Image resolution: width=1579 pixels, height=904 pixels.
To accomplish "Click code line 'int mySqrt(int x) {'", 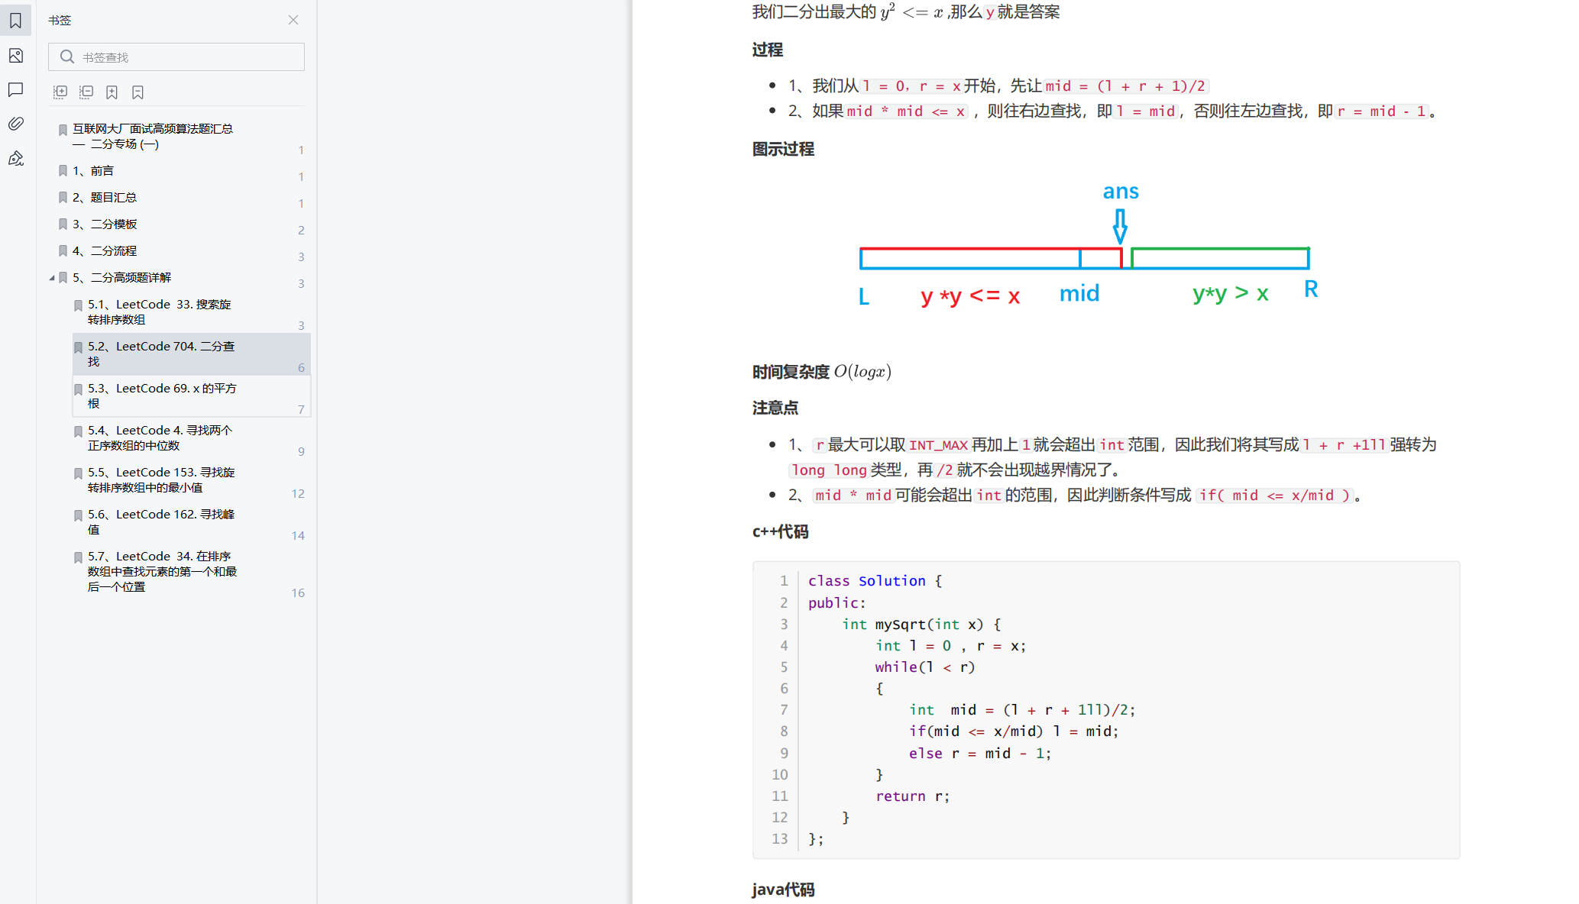I will (921, 625).
